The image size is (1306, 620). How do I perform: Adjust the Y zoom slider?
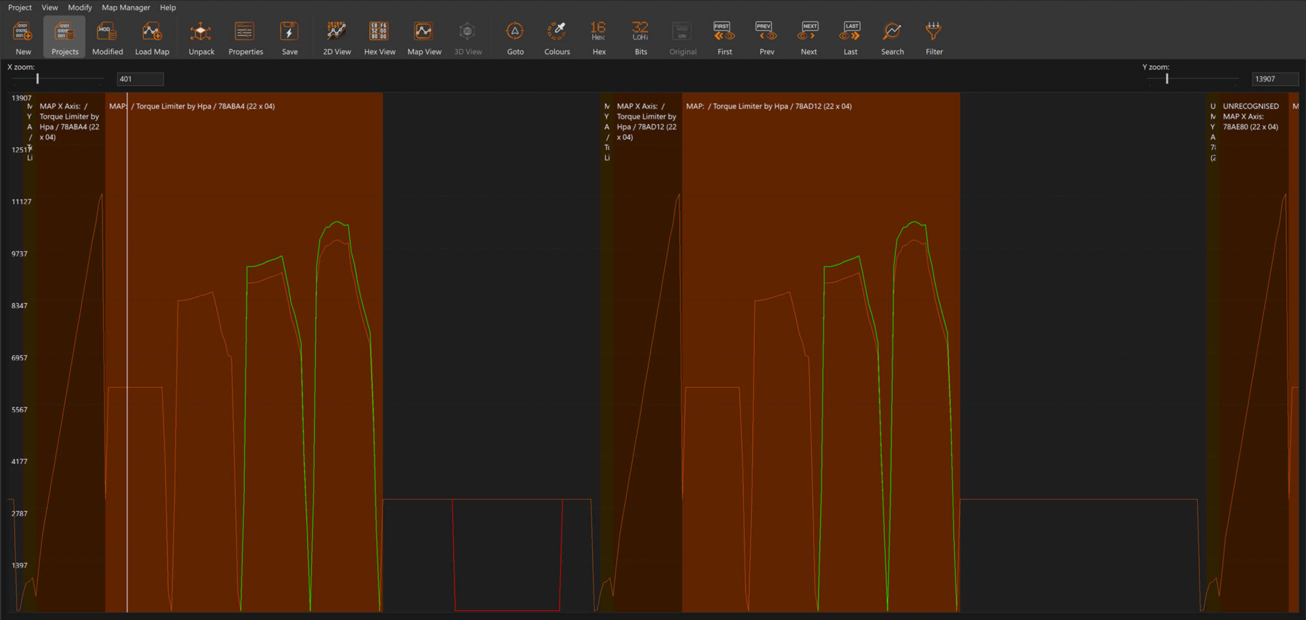pos(1167,79)
